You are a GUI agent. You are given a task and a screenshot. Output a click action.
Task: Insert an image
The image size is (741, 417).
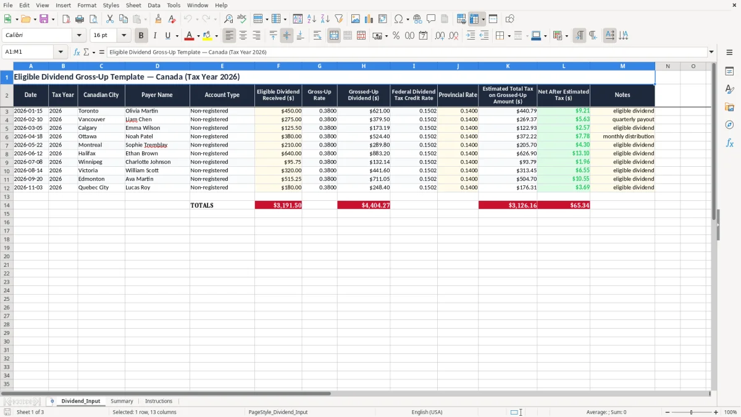click(356, 19)
